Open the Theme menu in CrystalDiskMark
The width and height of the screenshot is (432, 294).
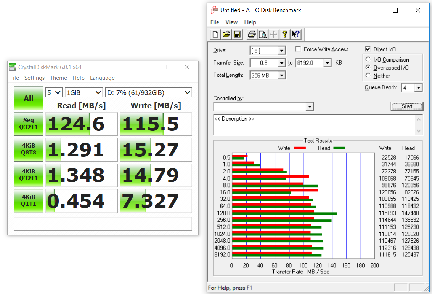tap(58, 78)
